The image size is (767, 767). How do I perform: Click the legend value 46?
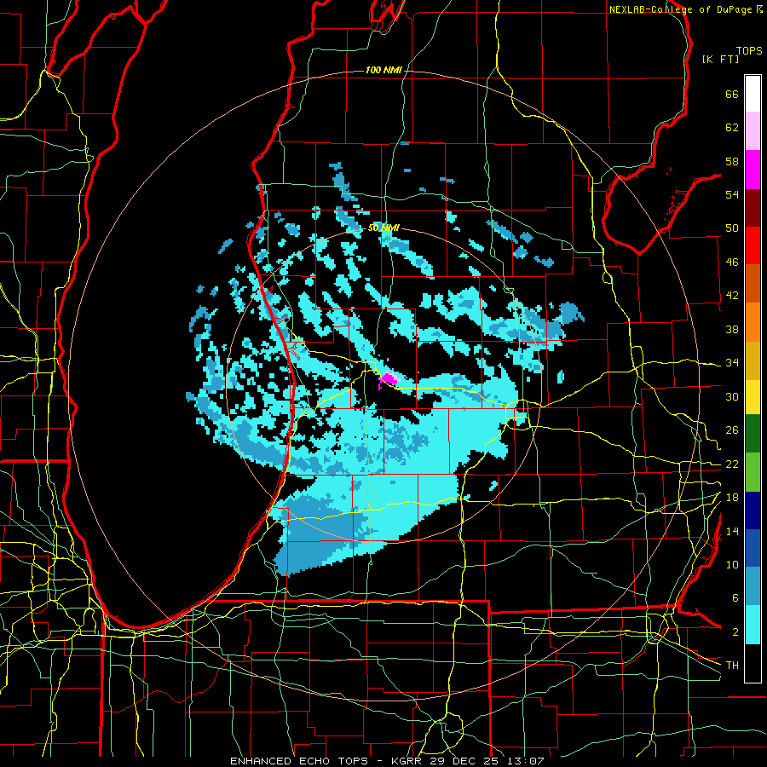point(732,262)
